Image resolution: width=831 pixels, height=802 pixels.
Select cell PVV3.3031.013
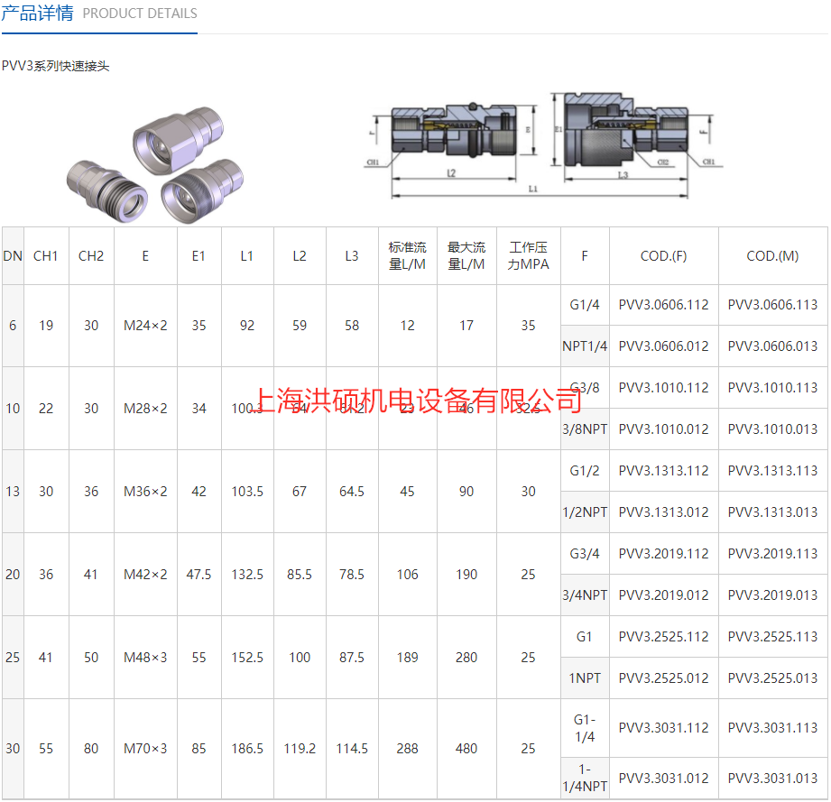(x=772, y=779)
